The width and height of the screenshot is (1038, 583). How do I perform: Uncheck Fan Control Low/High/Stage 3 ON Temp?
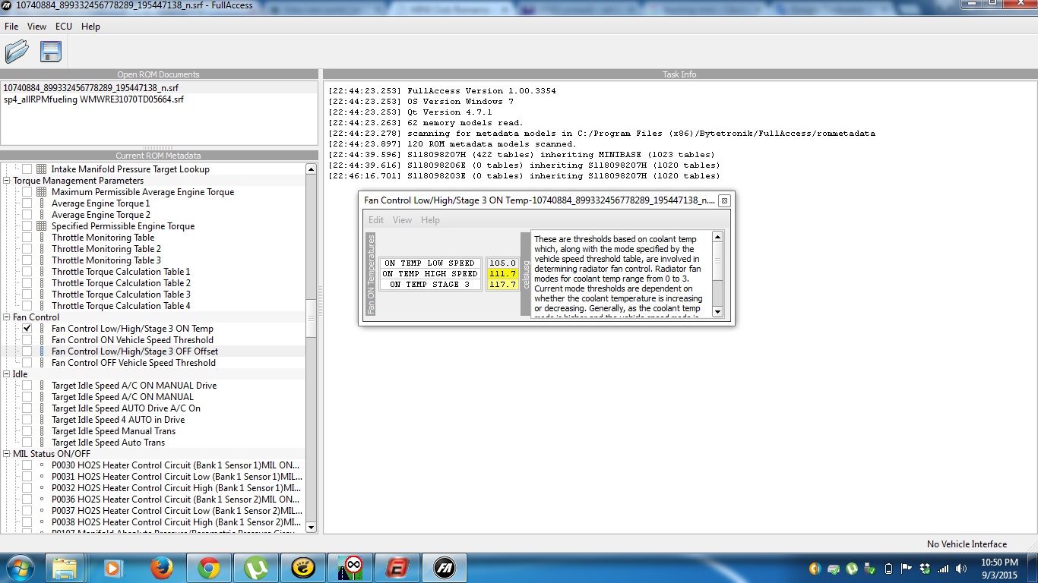tap(27, 329)
